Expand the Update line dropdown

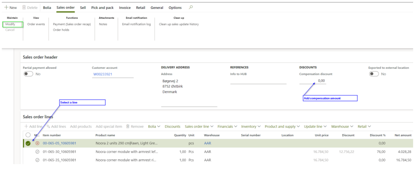[x=315, y=126]
